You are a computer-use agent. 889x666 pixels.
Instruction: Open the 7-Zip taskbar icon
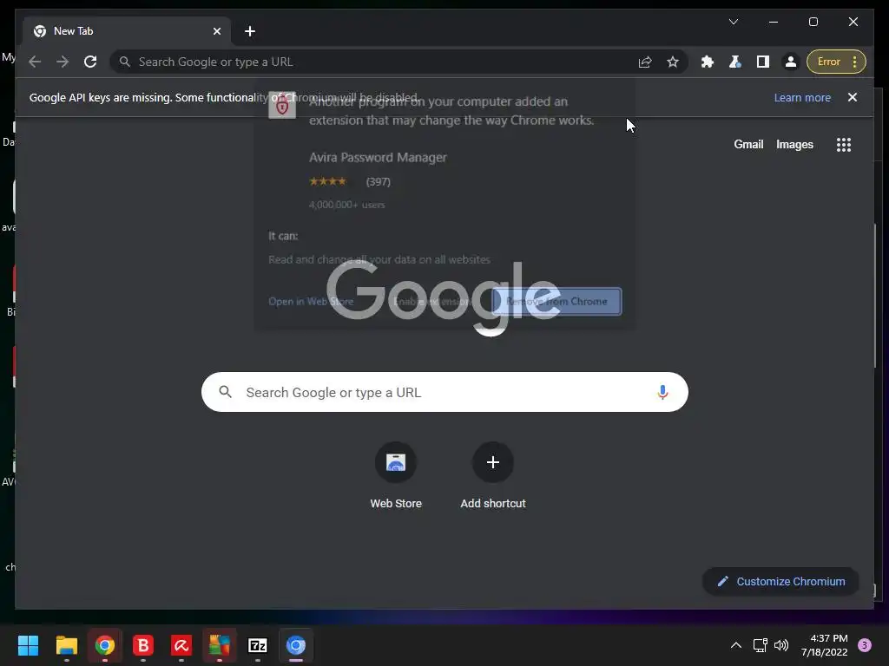pyautogui.click(x=257, y=645)
